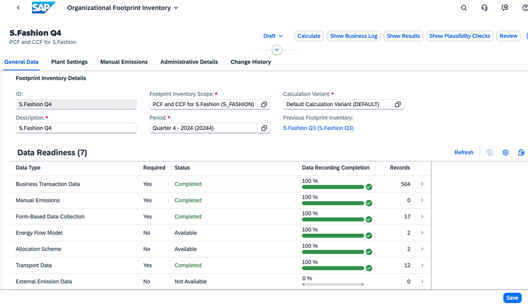
Task: Open table settings gear icon
Action: [x=505, y=153]
